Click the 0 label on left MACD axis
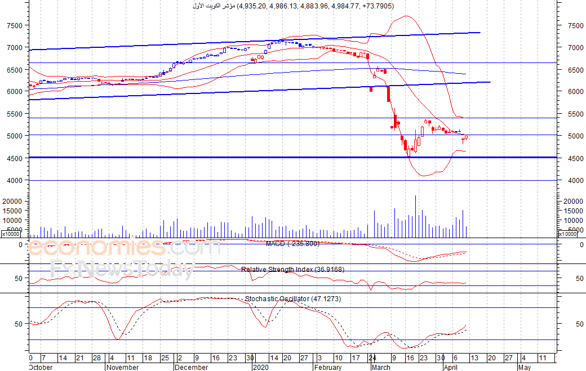The height and width of the screenshot is (371, 586). [20, 245]
